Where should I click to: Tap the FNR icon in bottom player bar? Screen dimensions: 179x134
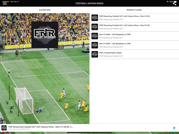point(4,128)
